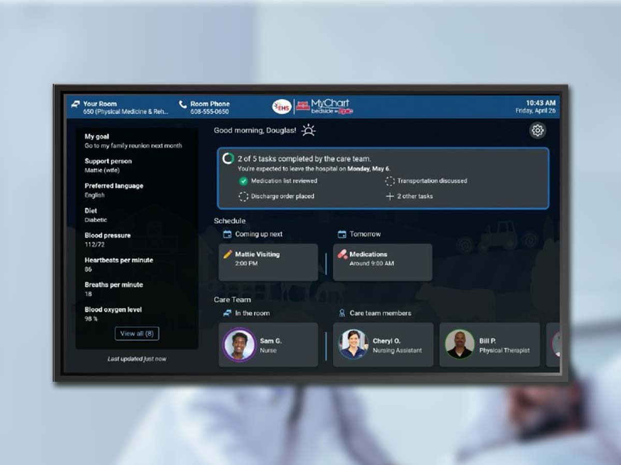The height and width of the screenshot is (465, 621).
Task: Click the green Medication list reviewed checkmark
Action: [243, 181]
